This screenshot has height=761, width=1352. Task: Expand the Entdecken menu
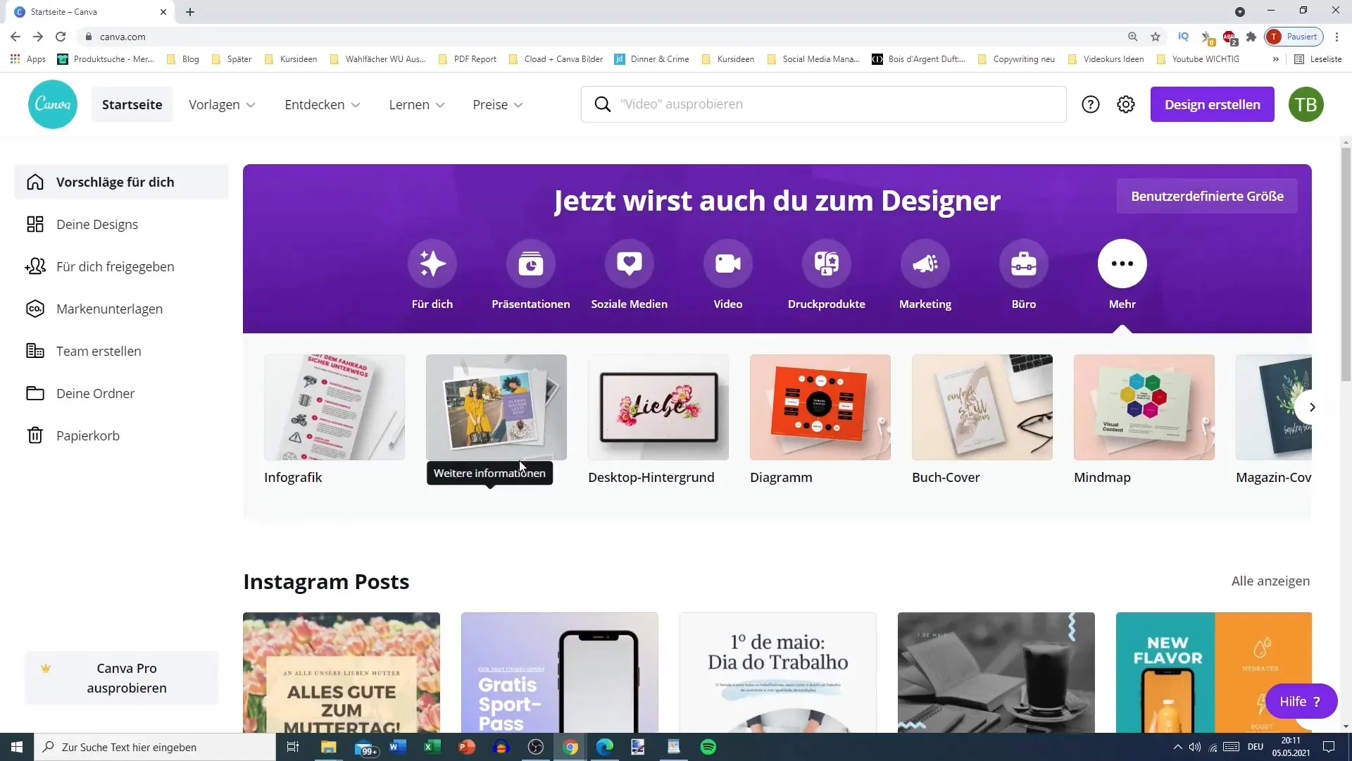[x=323, y=104]
